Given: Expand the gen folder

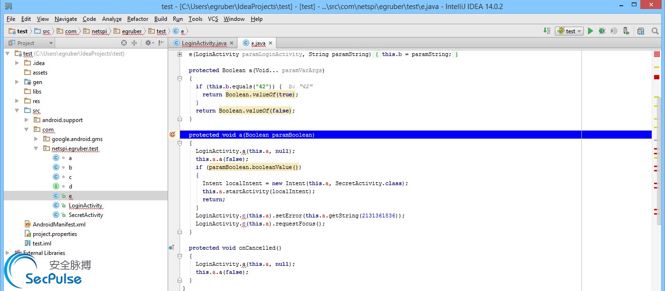Looking at the screenshot, I should point(17,82).
